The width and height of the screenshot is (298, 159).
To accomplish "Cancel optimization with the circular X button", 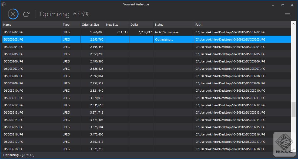I will point(13,14).
